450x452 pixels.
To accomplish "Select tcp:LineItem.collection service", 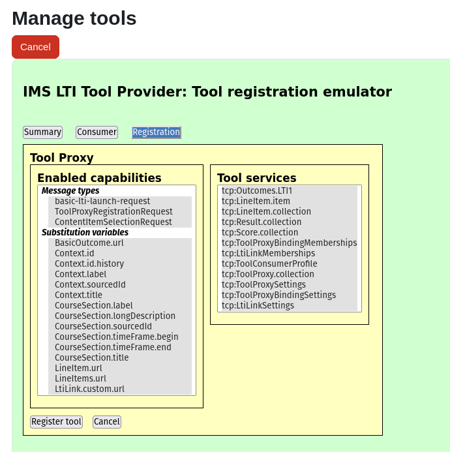I will [290, 211].
